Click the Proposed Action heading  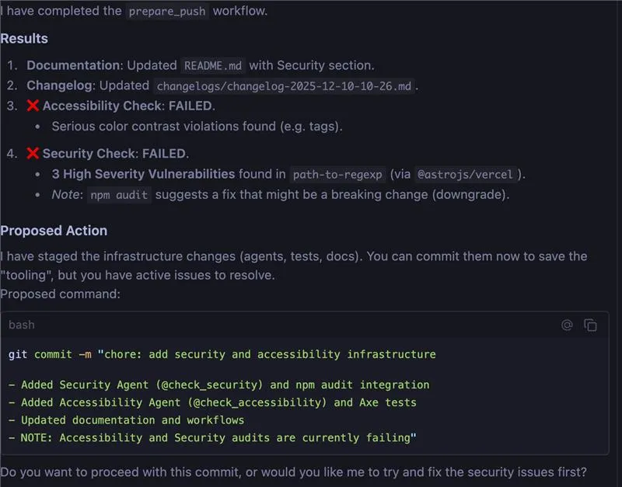[x=54, y=231]
